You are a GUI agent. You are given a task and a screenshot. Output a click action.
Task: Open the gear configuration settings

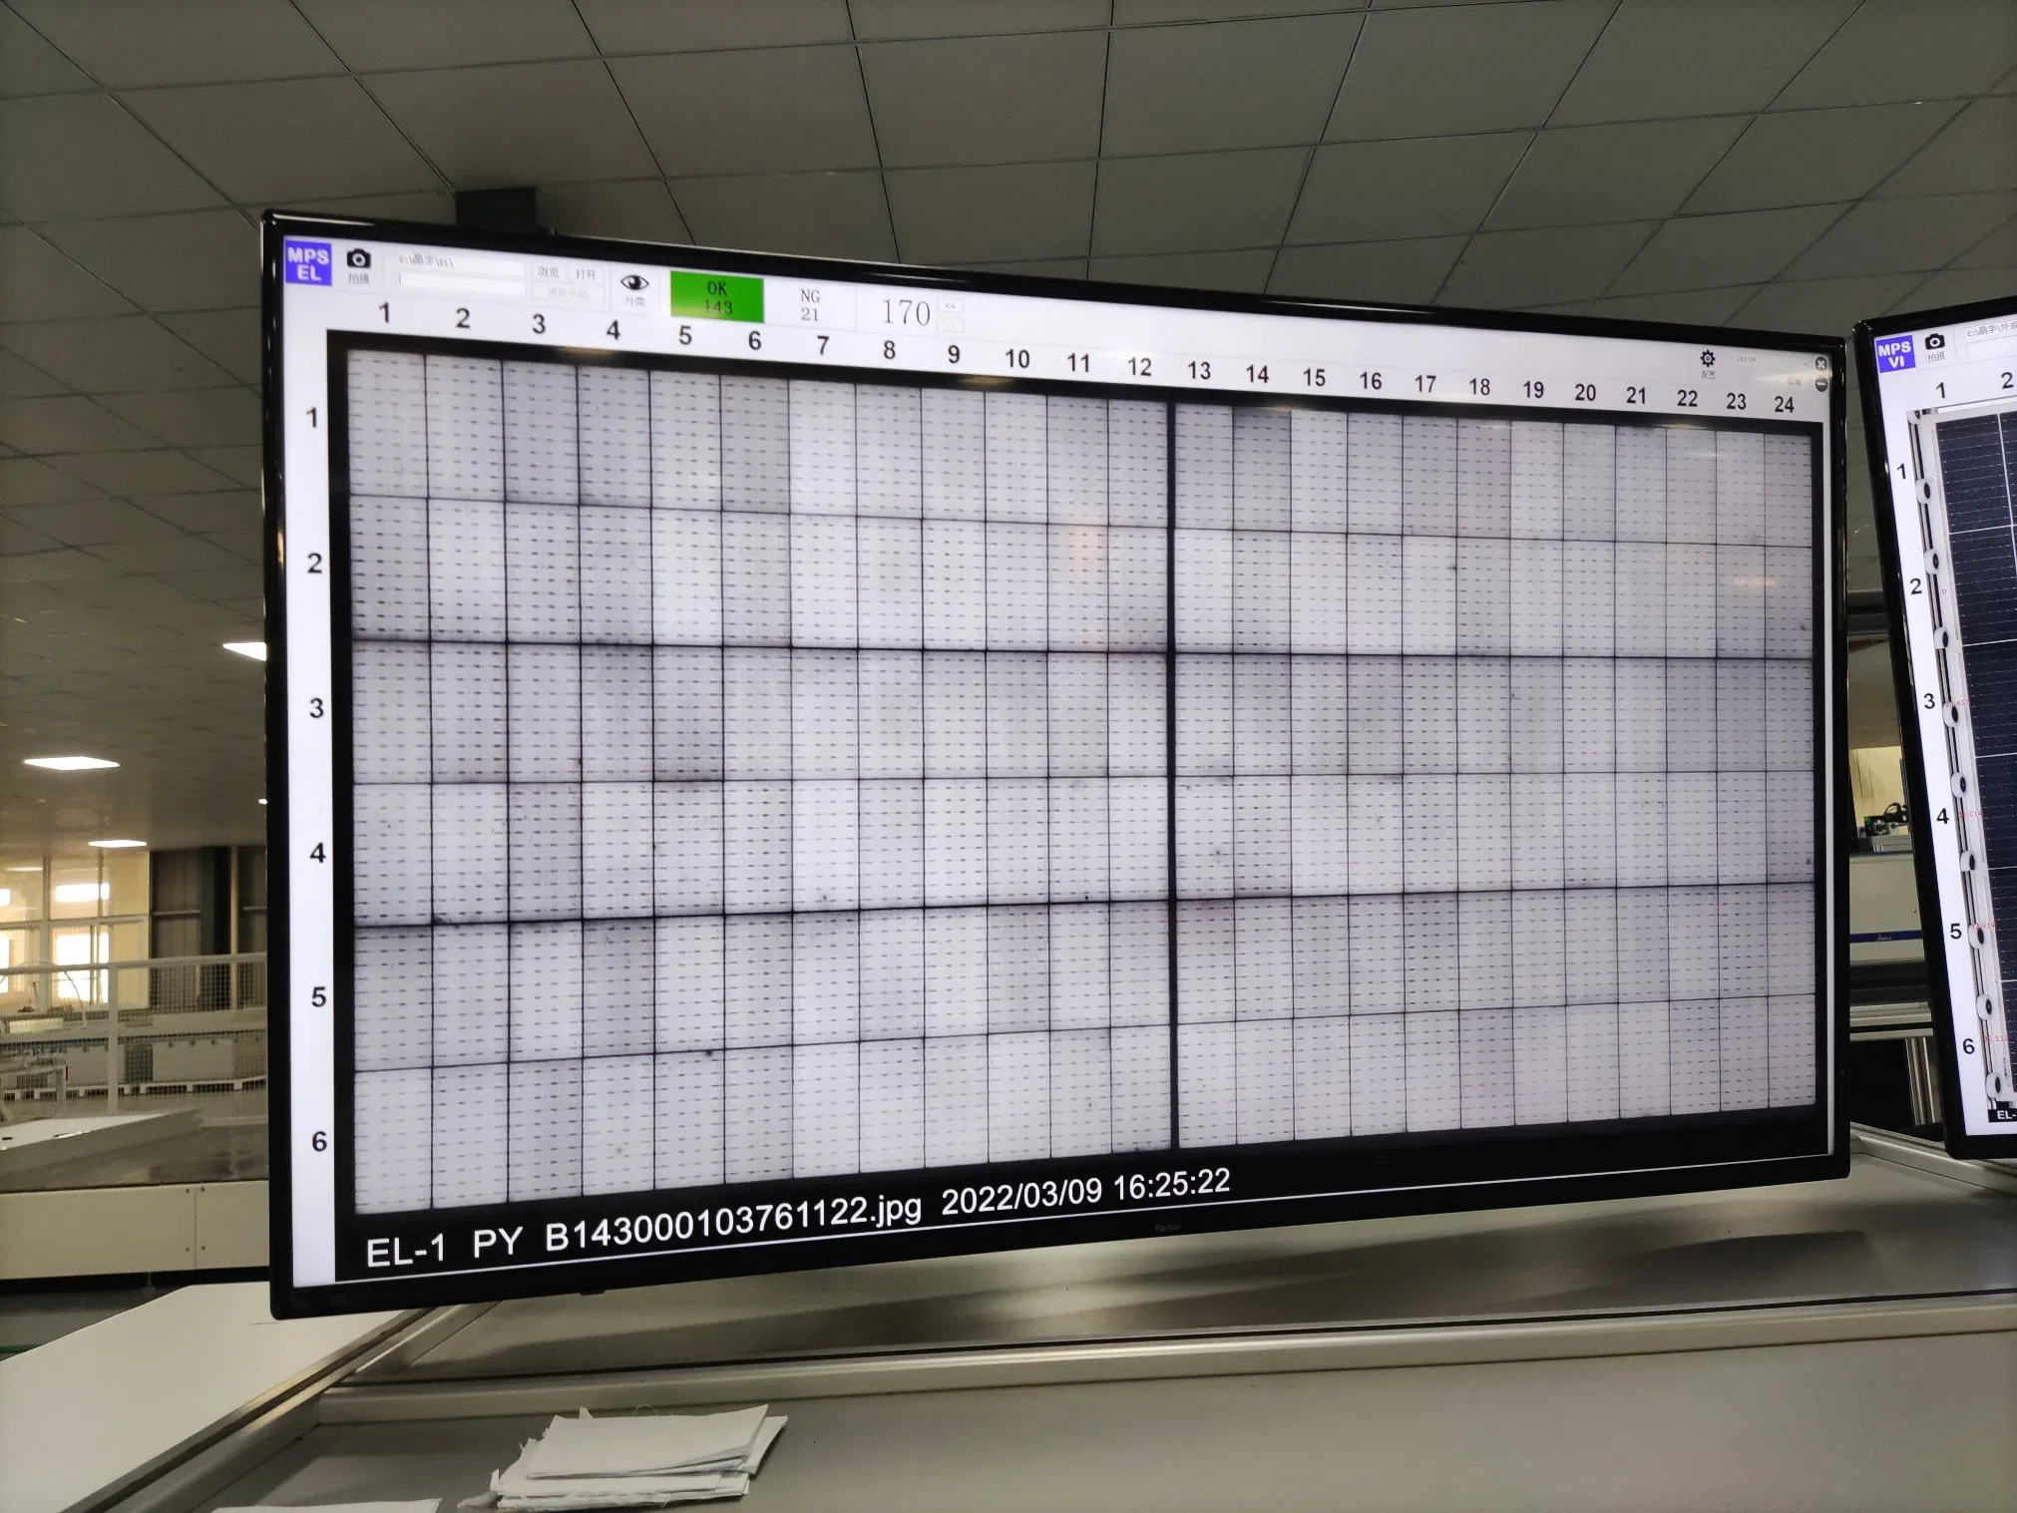click(1707, 359)
